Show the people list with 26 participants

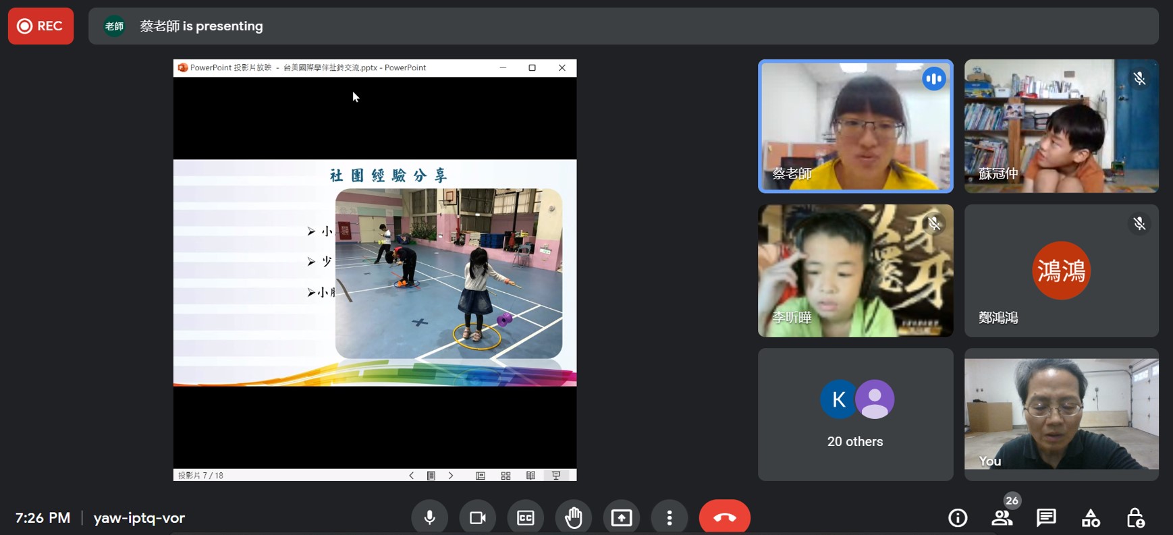[1002, 517]
